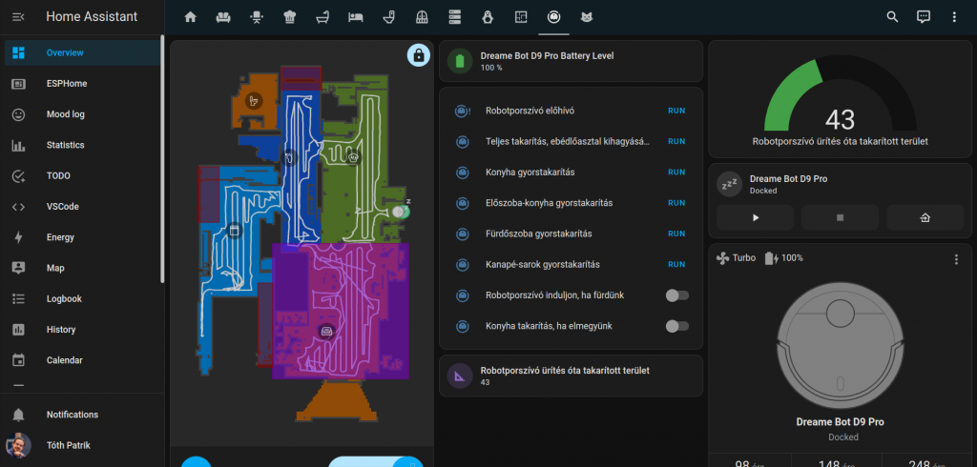Switch to the office chair tab

tap(256, 17)
